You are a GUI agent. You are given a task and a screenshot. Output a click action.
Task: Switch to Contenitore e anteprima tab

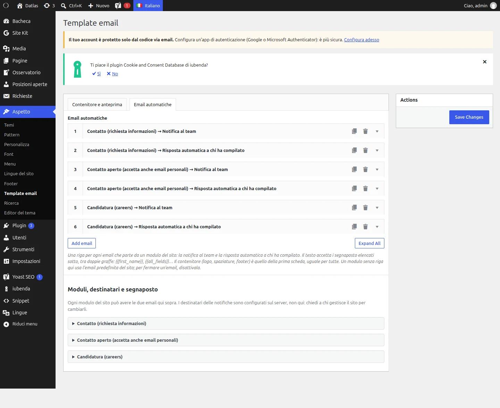tap(97, 104)
